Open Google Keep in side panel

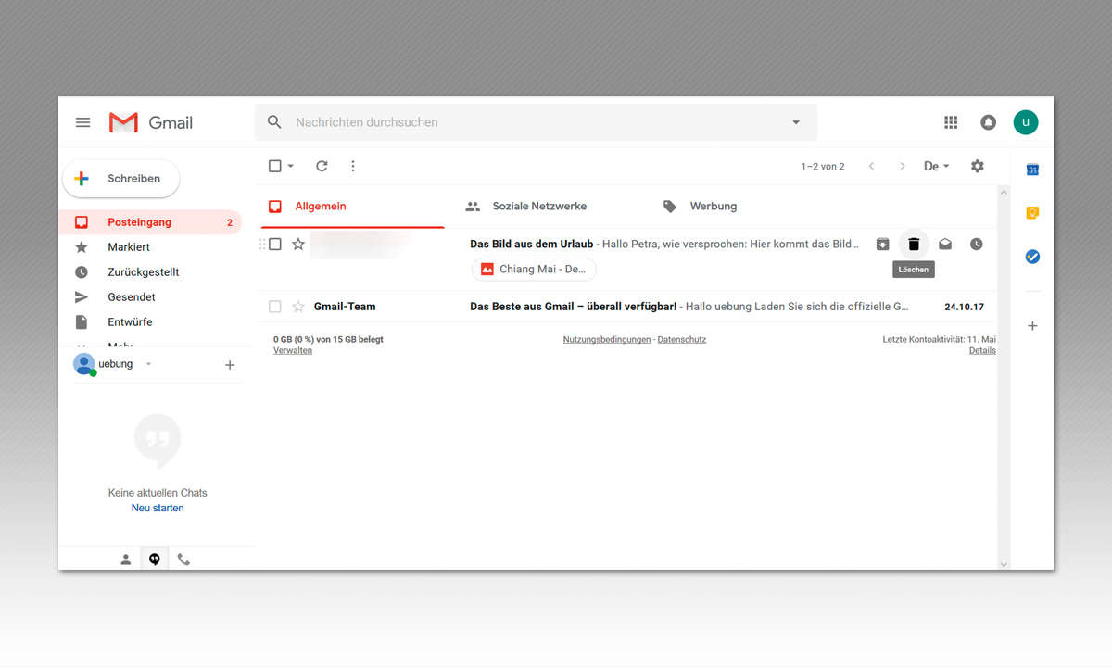pos(1032,213)
